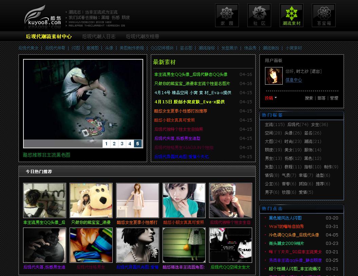Open 酷悠女生夏季小性感打扮推荐 in 最新素材
Viewport: 358px width, 276px height.
(181, 111)
